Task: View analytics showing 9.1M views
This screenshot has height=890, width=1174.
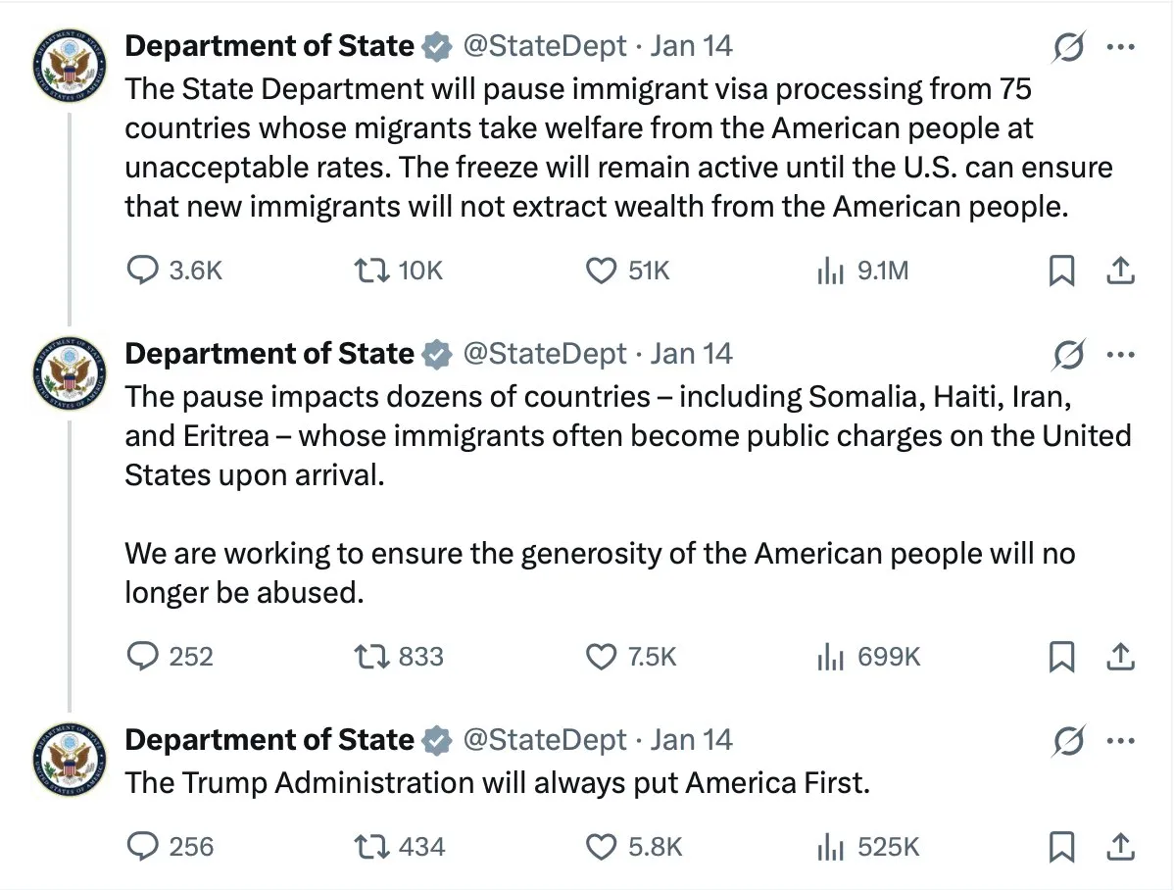Action: coord(830,270)
